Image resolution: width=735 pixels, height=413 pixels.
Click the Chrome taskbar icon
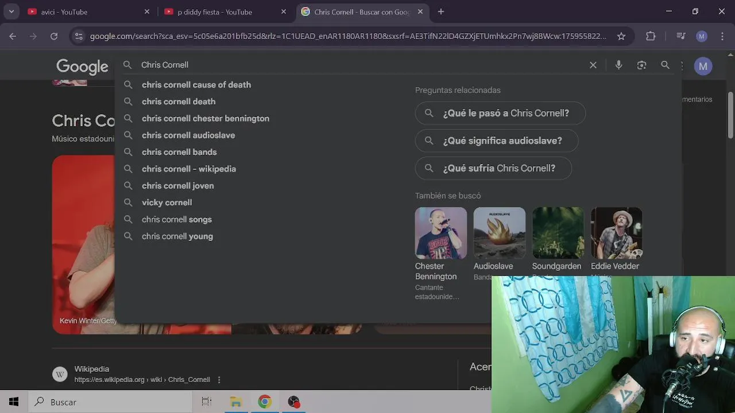(265, 402)
